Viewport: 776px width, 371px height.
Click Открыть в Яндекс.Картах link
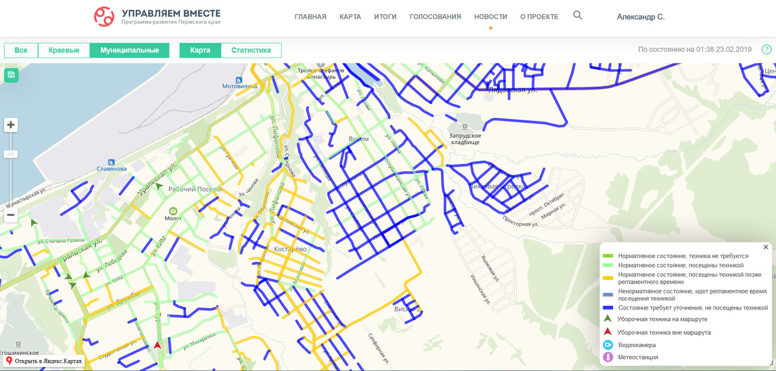tap(48, 361)
